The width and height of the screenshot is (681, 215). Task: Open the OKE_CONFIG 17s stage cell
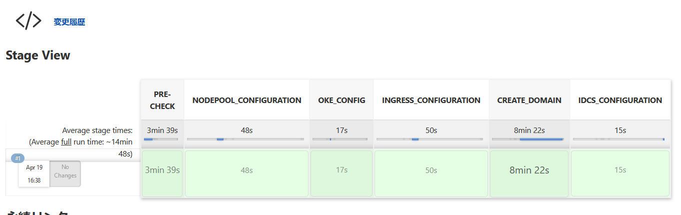[341, 170]
